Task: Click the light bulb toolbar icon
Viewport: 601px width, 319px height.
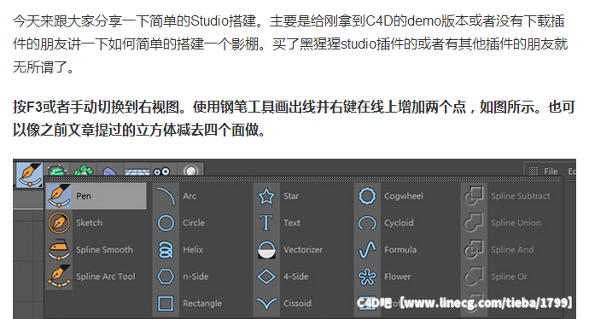Action: (191, 171)
